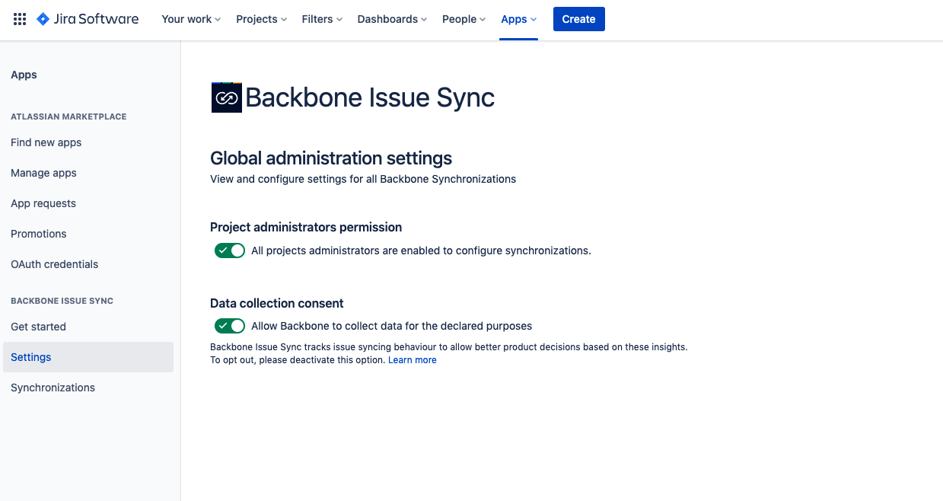Open Manage apps in sidebar
This screenshot has width=943, height=501.
point(43,173)
